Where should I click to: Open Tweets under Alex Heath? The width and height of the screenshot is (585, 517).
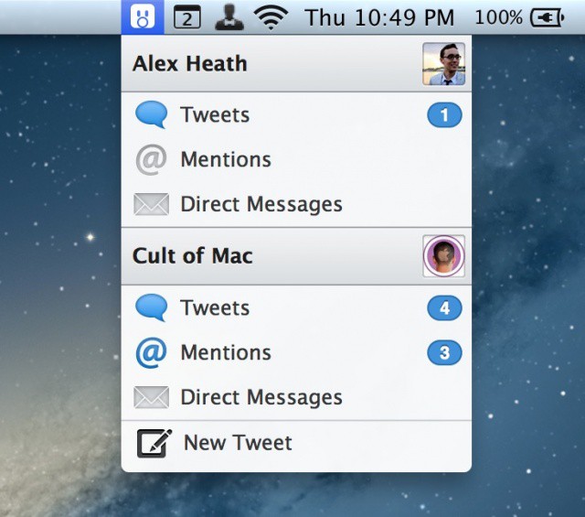pos(296,114)
